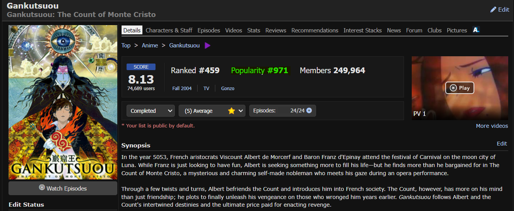Click the Top breadcrumb link

tap(126, 46)
